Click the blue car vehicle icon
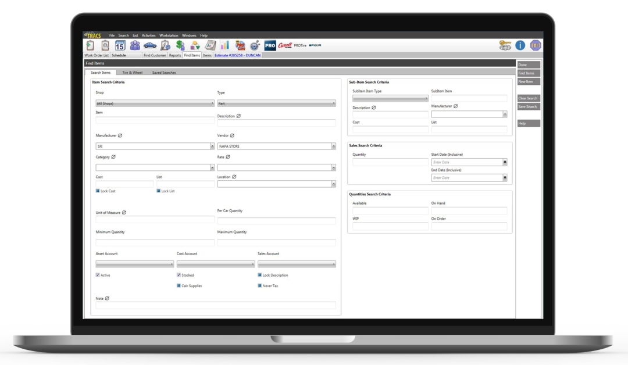 point(150,45)
